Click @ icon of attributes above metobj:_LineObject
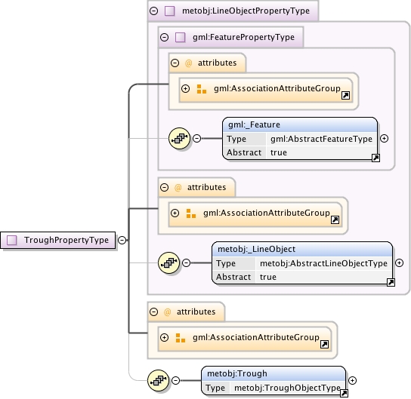The width and height of the screenshot is (411, 399). 178,188
